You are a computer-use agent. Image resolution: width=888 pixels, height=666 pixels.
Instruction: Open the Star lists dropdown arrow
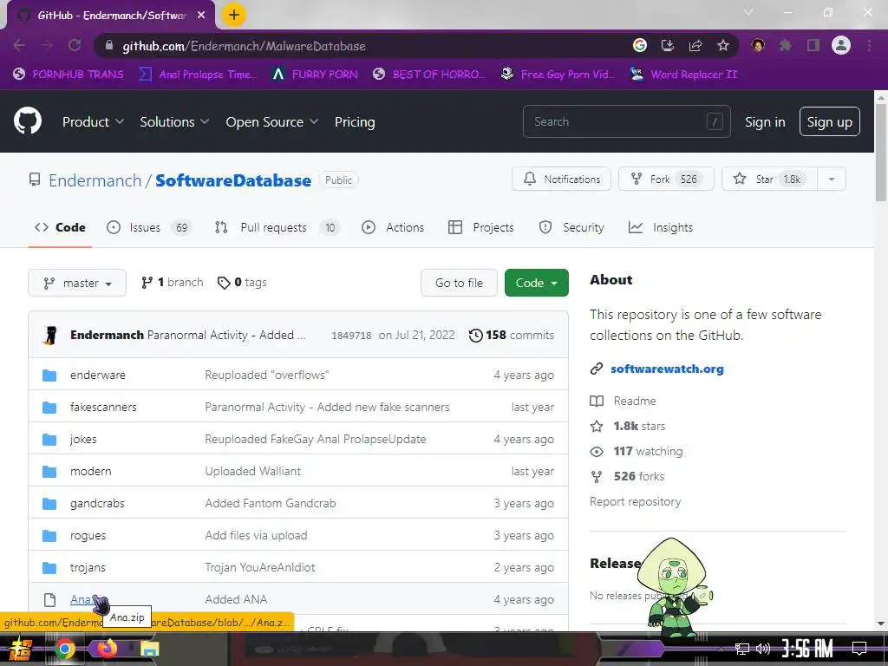pos(832,179)
